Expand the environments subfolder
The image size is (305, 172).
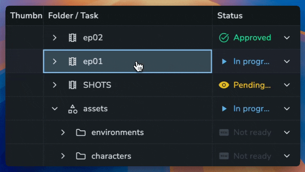point(63,133)
